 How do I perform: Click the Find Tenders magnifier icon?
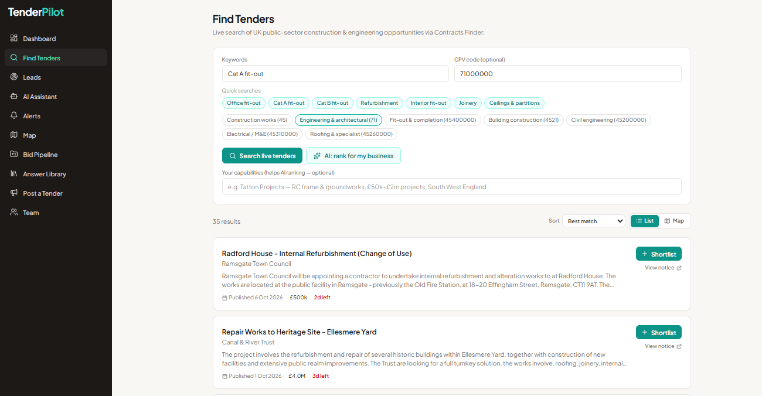(x=14, y=58)
